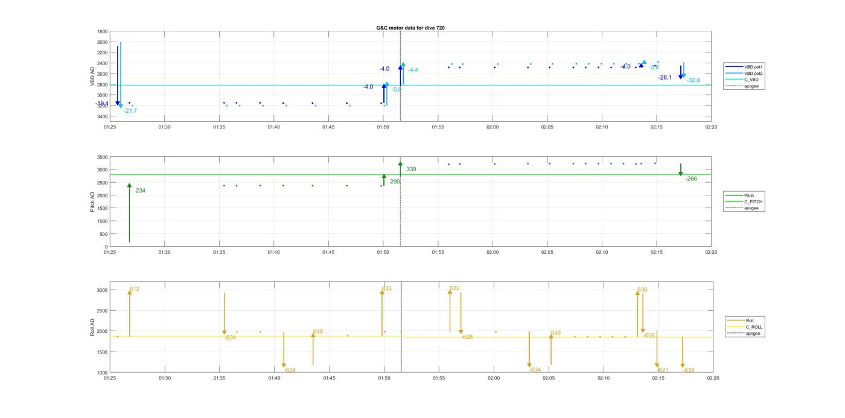Select 'apogee' entry in the Roll legend
Image resolution: width=845 pixels, height=418 pixels.
click(744, 333)
